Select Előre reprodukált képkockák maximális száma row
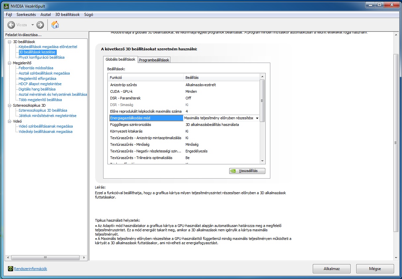The height and width of the screenshot is (279, 402). click(x=184, y=111)
